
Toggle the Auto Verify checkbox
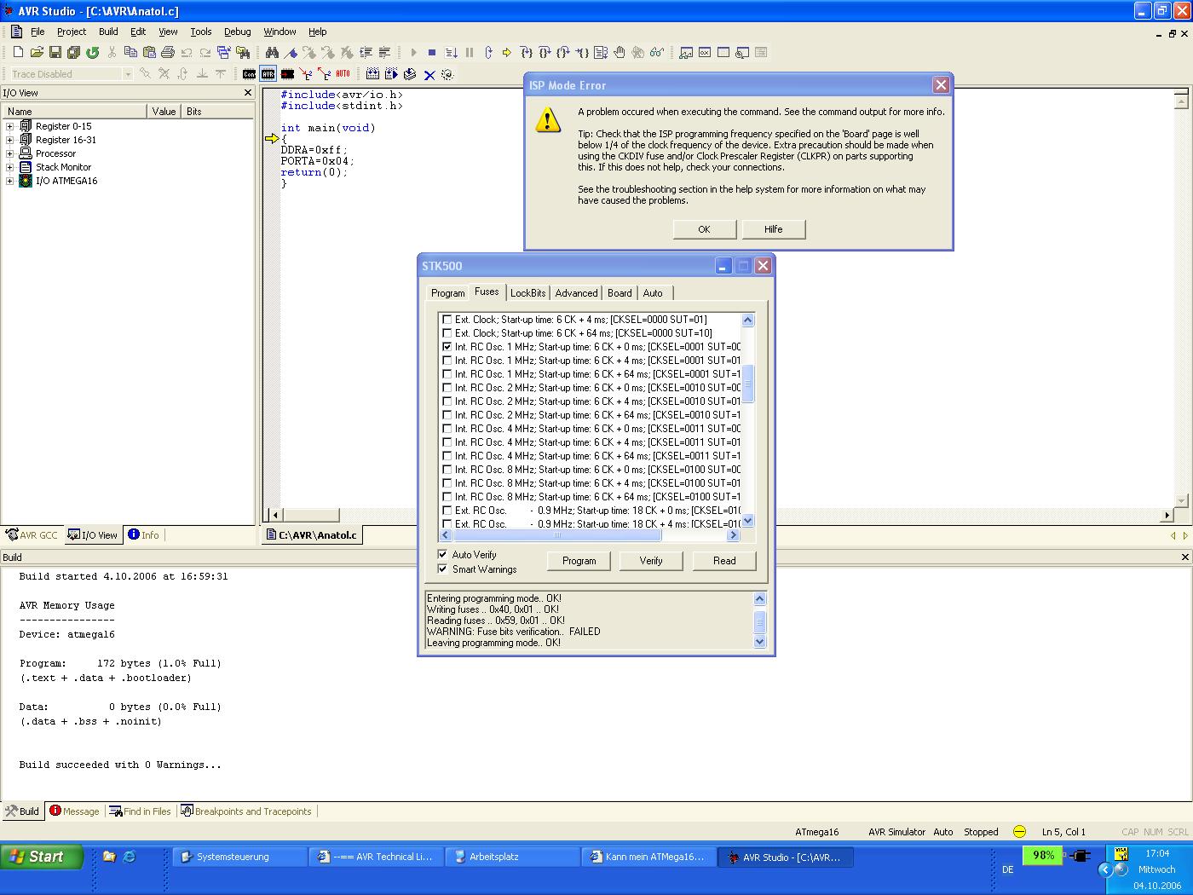[442, 554]
